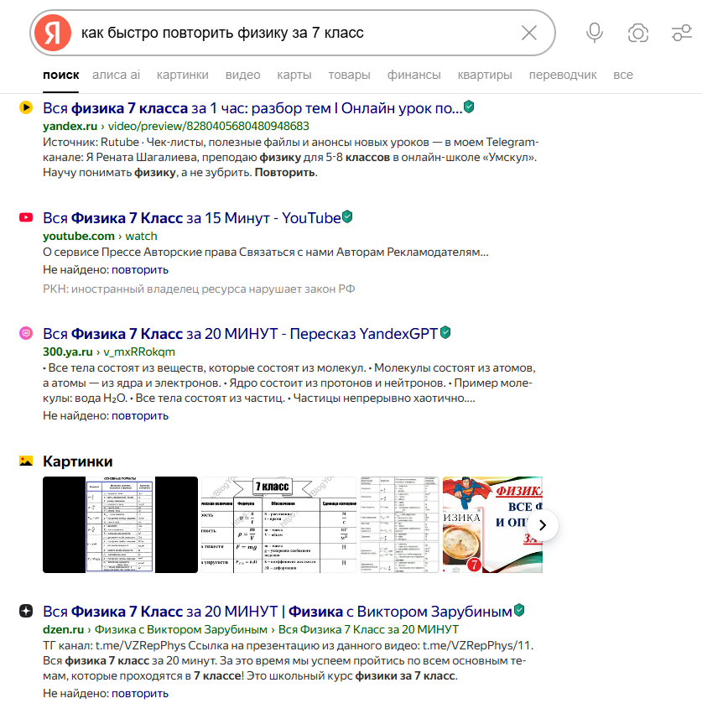Click the Dzen favicon beside last result

[x=26, y=611]
